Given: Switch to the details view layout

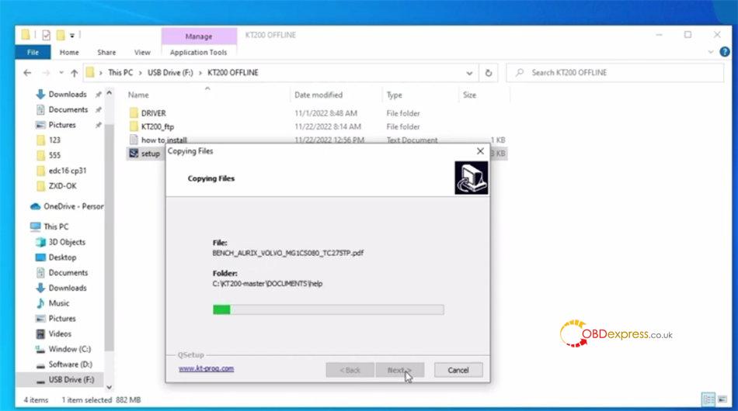Looking at the screenshot, I should click(x=708, y=399).
